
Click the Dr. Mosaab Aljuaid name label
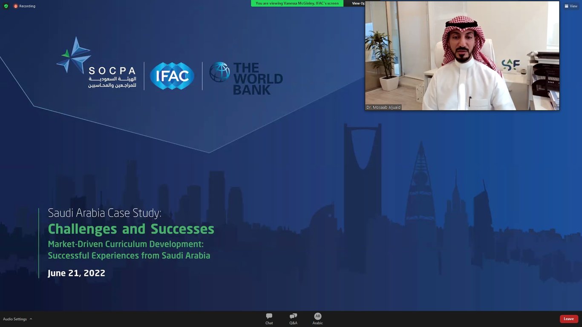click(383, 107)
